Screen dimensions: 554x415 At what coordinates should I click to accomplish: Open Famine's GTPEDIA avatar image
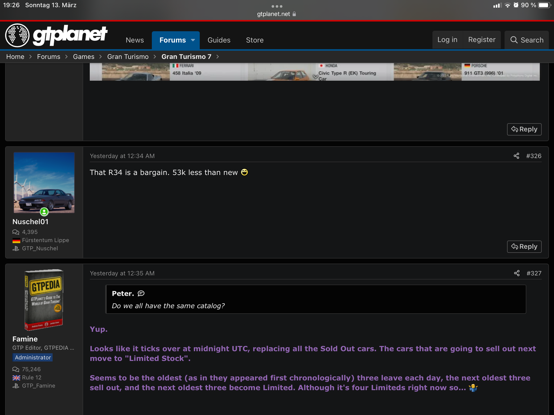coord(44,299)
